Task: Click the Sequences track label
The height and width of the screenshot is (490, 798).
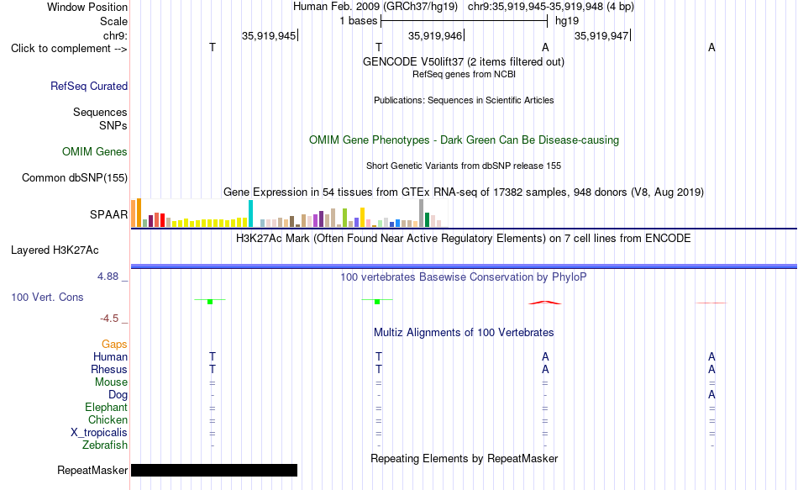Action: pos(100,112)
